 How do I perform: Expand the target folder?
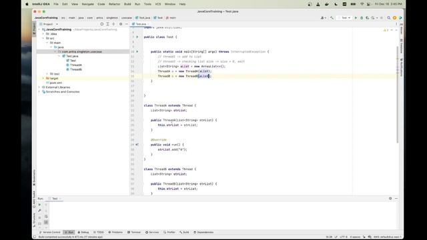click(x=43, y=78)
